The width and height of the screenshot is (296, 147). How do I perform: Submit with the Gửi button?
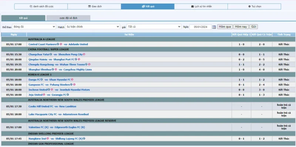(253, 27)
